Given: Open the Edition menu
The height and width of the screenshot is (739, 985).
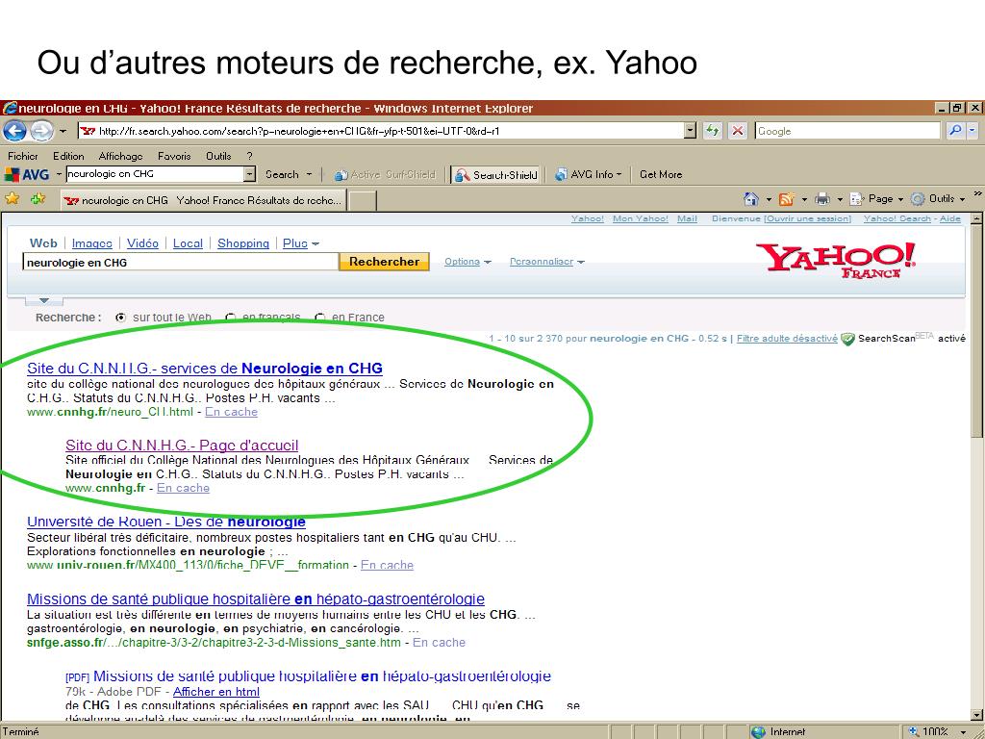Looking at the screenshot, I should pos(68,156).
